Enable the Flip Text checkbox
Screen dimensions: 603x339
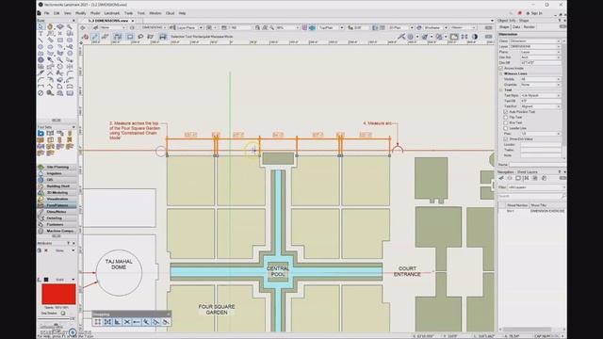(x=506, y=117)
